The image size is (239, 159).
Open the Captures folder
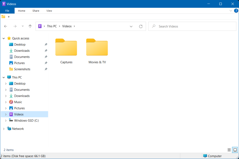(x=66, y=50)
